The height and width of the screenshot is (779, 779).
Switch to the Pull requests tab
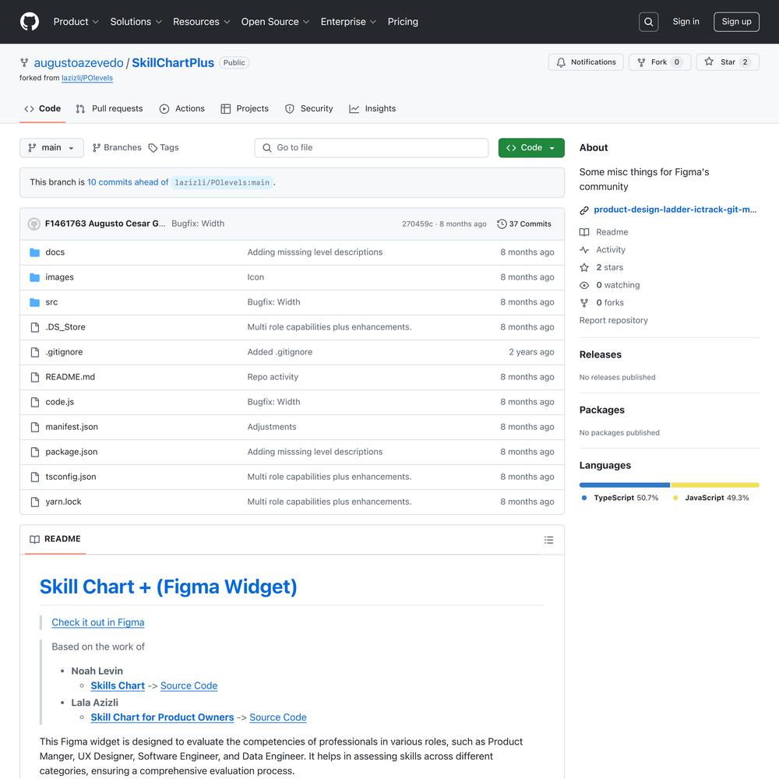pos(109,109)
